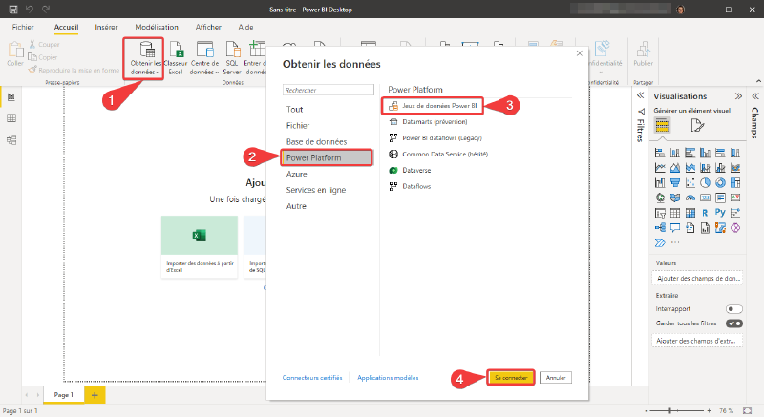Image resolution: width=764 pixels, height=417 pixels.
Task: Insert pie chart visual
Action: [705, 183]
